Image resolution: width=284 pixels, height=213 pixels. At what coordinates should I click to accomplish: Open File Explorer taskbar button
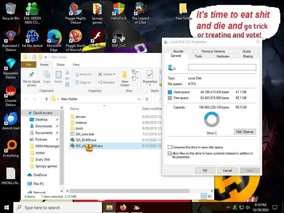pos(109,207)
